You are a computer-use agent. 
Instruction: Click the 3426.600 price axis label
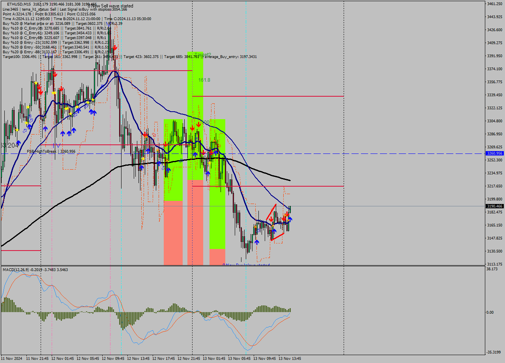tap(494, 30)
